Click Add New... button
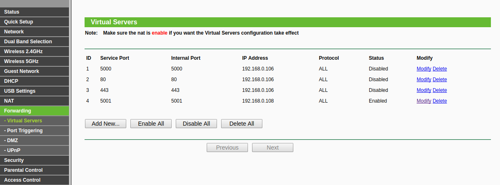Screen dimensions: 500x185 tap(106, 124)
